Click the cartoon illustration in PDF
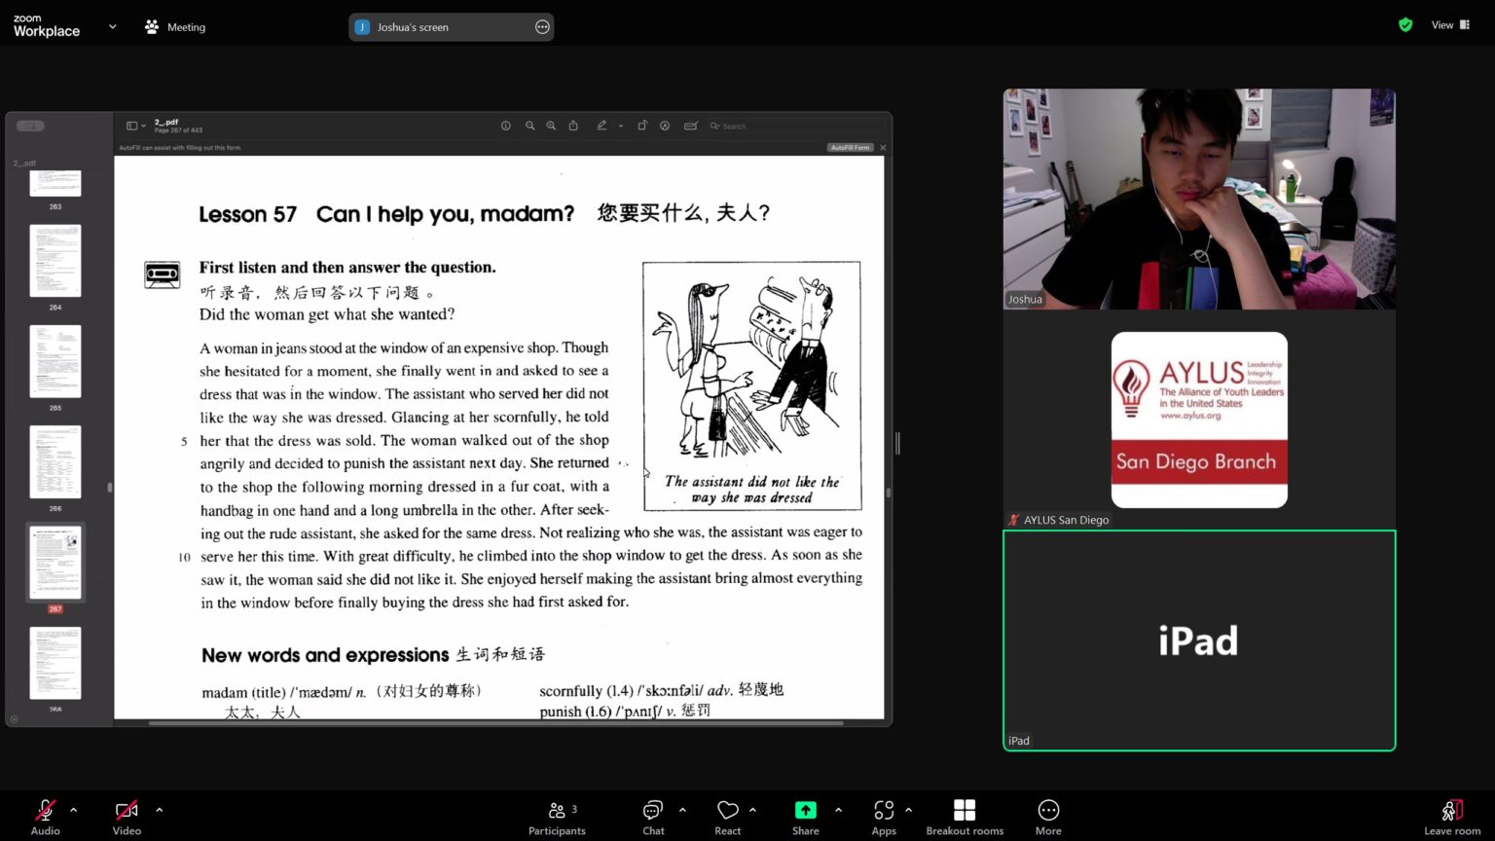Viewport: 1495px width, 841px height. point(752,385)
